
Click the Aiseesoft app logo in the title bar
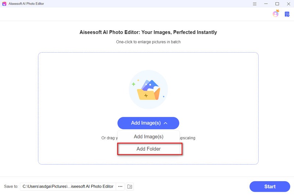4,4
